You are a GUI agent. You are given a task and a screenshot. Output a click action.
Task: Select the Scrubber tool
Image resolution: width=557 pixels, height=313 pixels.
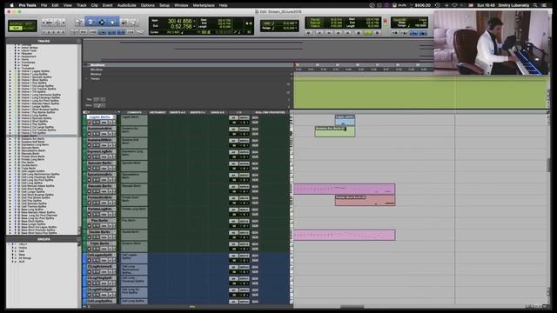(124, 23)
